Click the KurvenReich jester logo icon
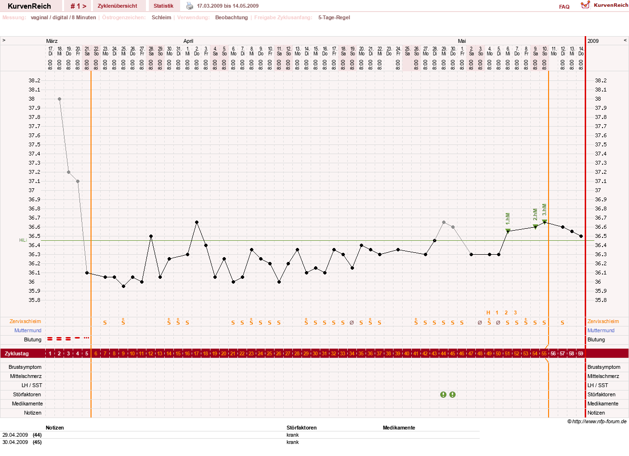Viewport: 629px width, 456px height. (585, 5)
